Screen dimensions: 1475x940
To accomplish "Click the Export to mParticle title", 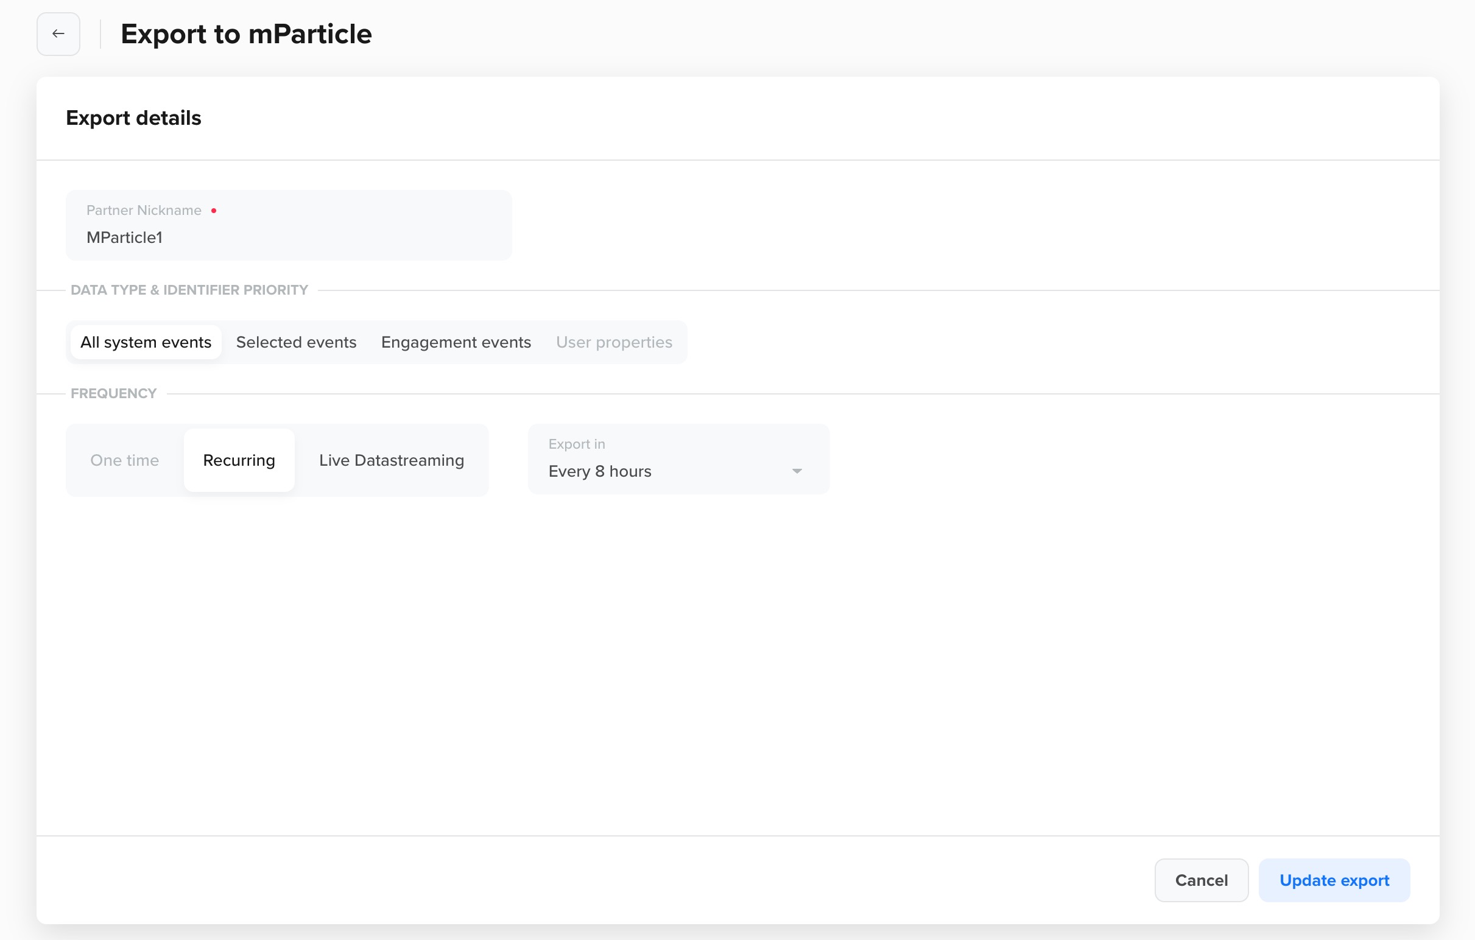I will tap(246, 33).
